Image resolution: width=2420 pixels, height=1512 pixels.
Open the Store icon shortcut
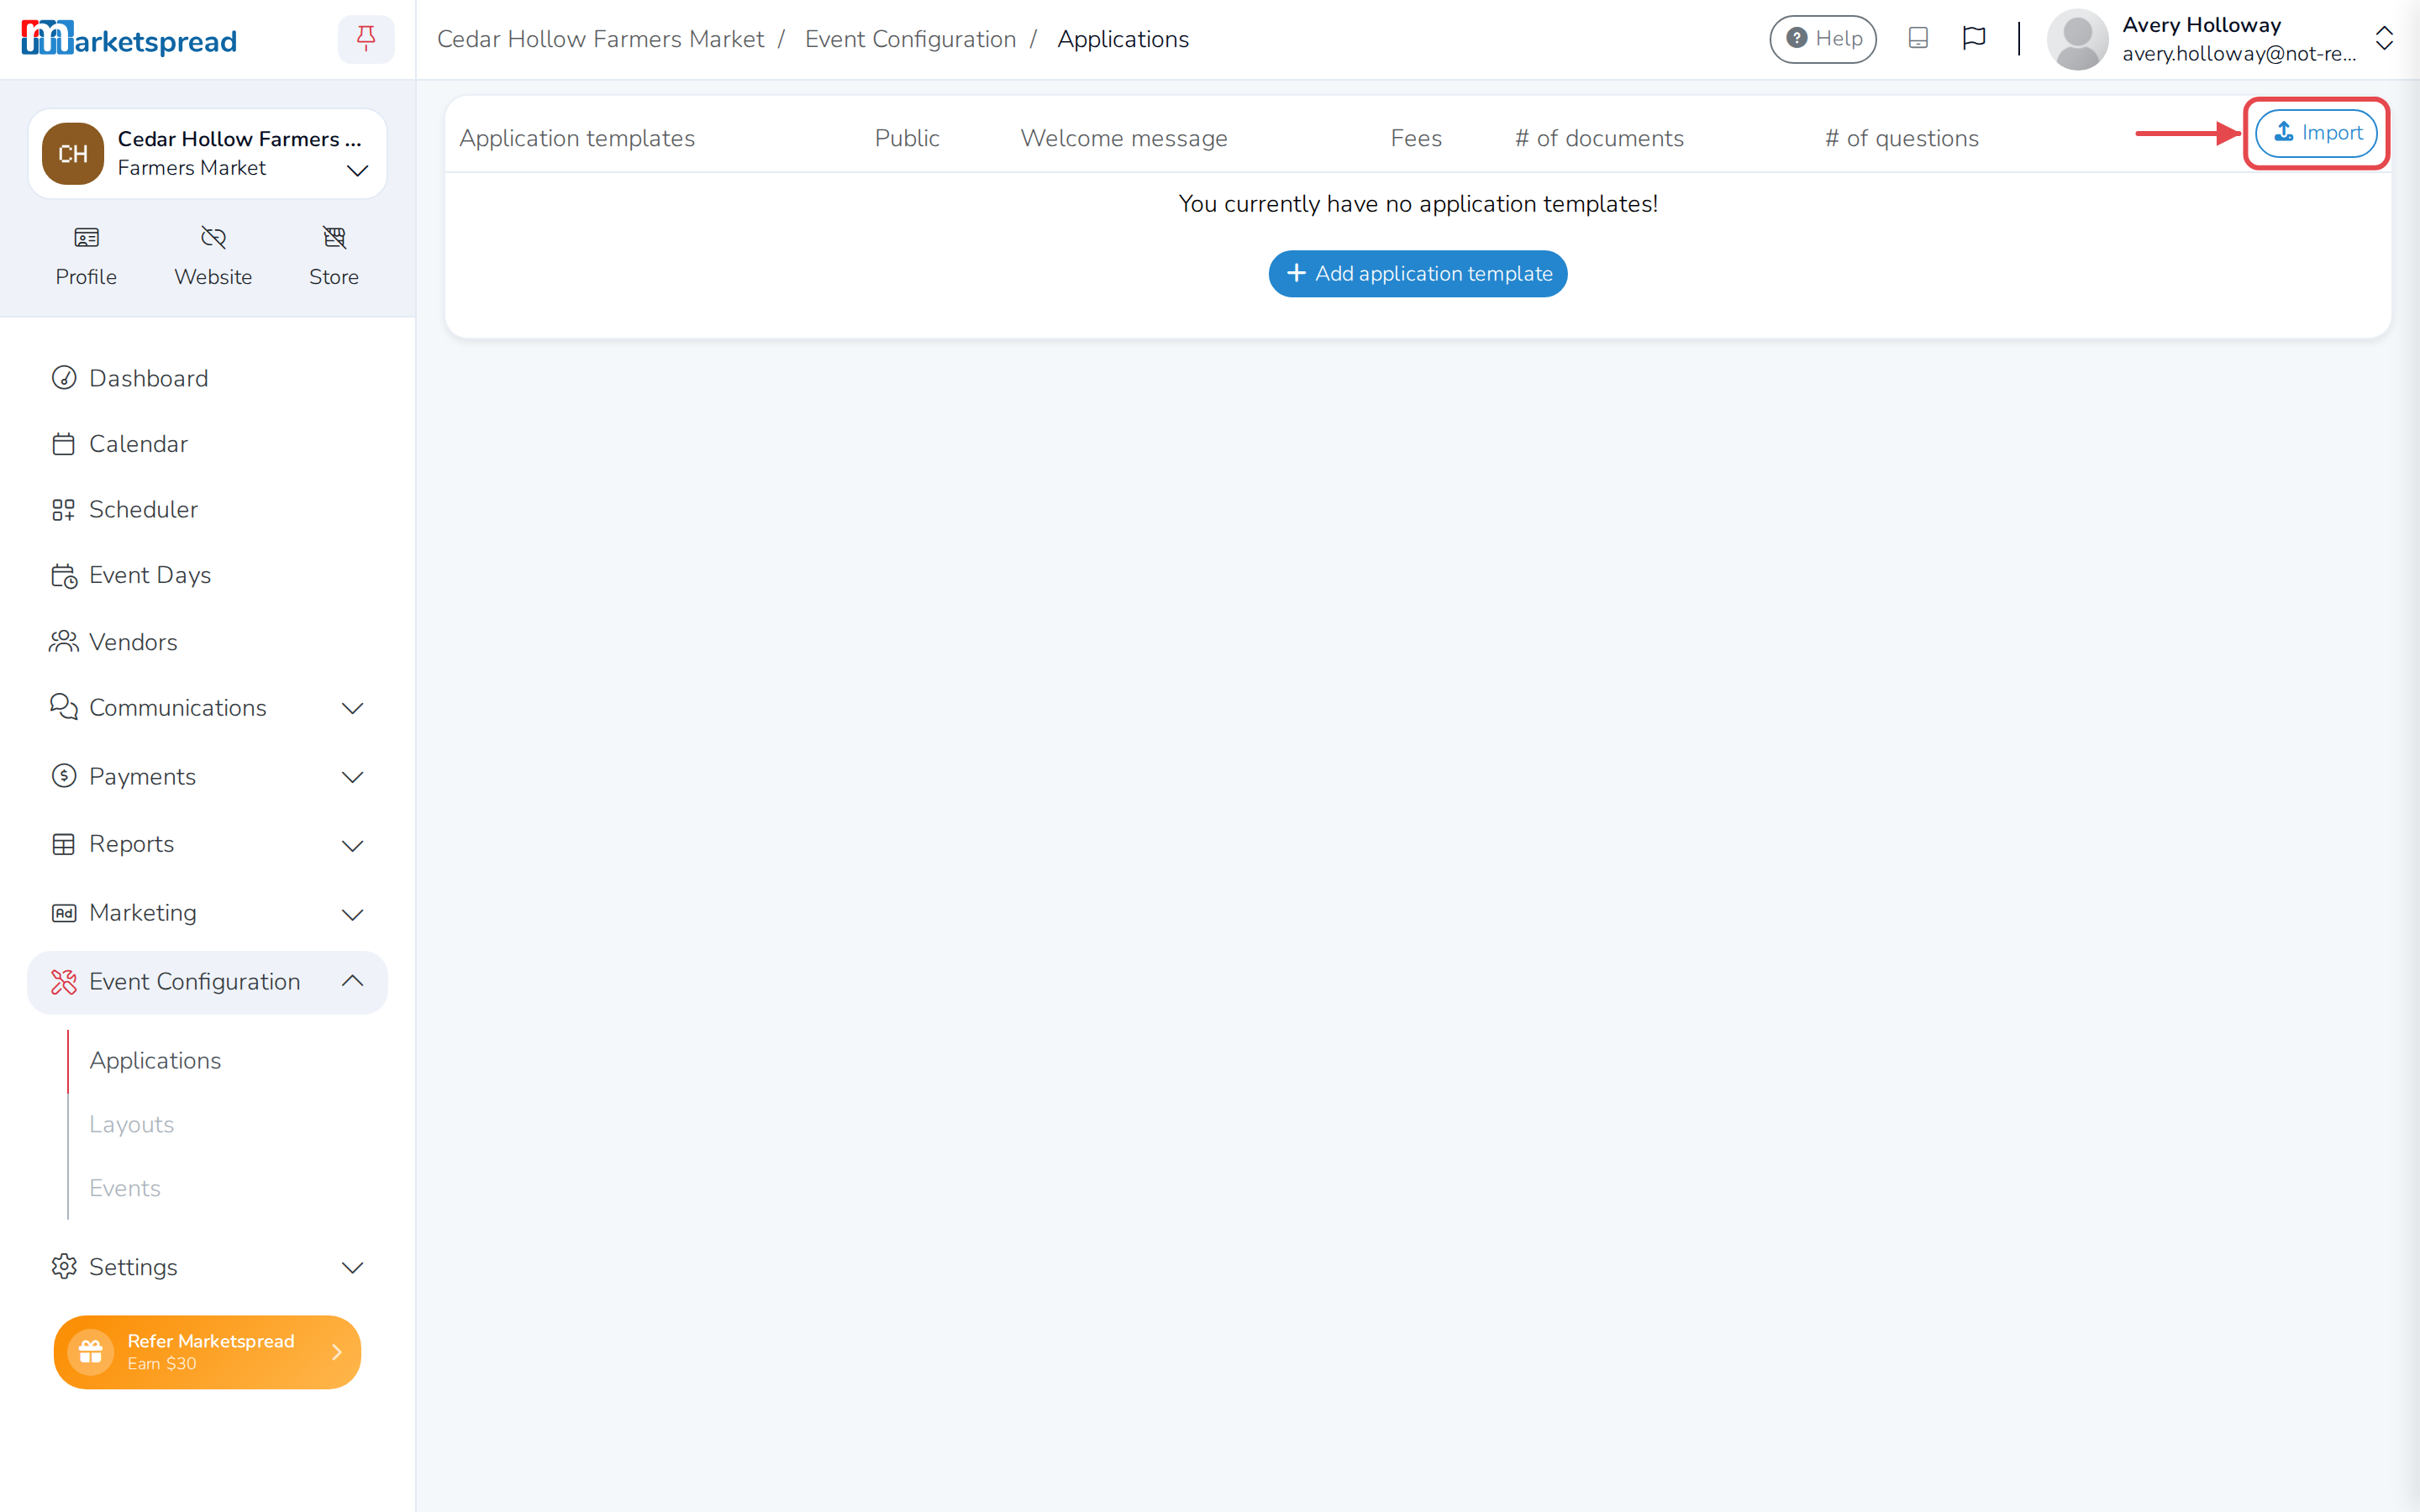(334, 256)
